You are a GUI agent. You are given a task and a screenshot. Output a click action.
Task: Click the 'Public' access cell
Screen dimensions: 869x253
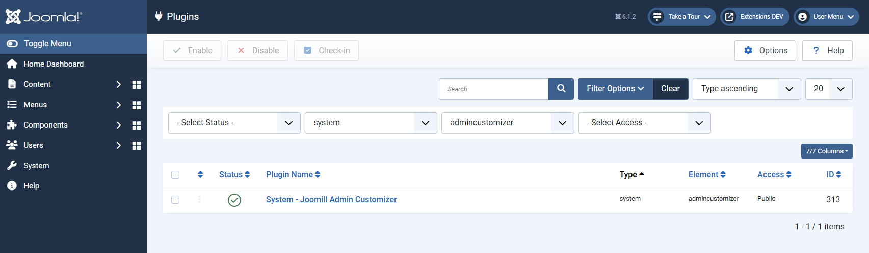pos(766,199)
